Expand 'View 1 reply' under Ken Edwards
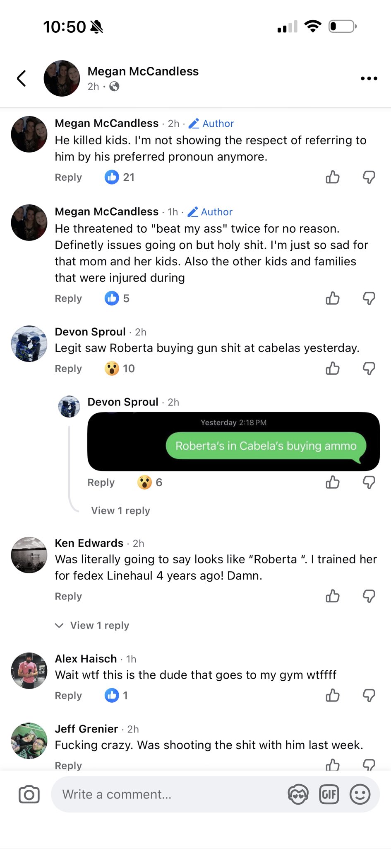The width and height of the screenshot is (391, 849). pos(99,625)
